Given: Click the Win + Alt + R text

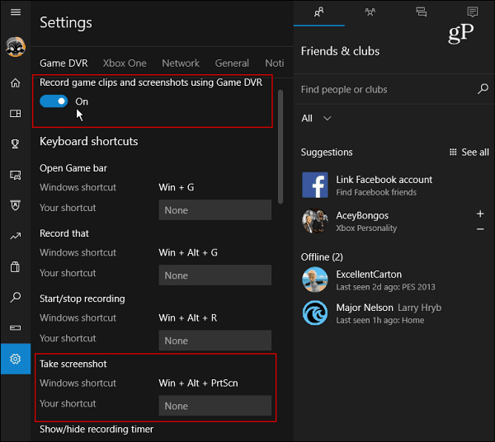Looking at the screenshot, I should pyautogui.click(x=188, y=318).
